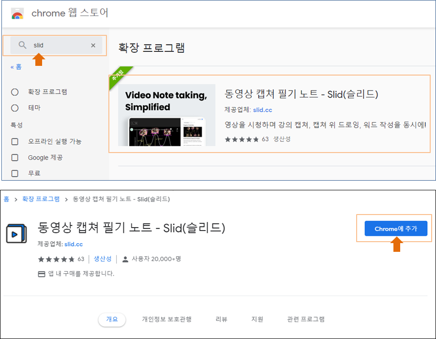
Task: Click the '특성' section label
Action: click(16, 125)
